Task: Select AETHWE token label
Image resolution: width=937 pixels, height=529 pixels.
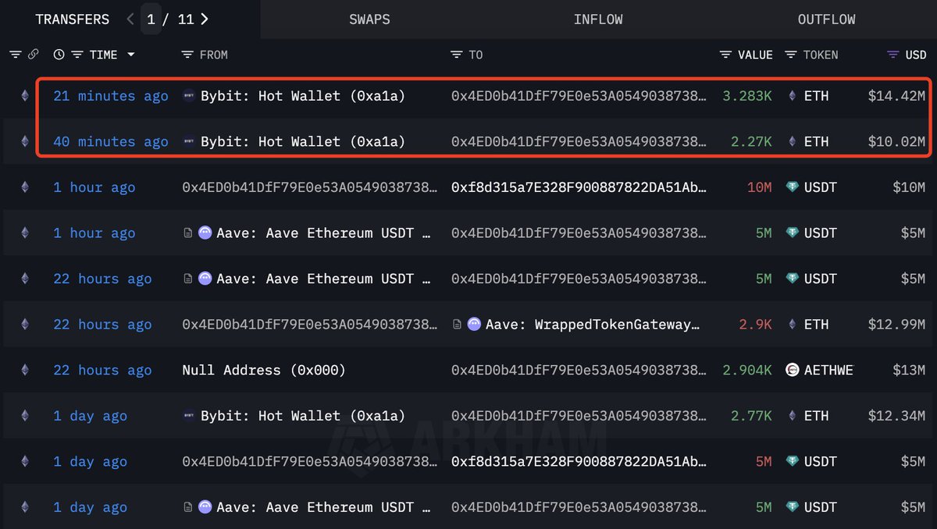Action: (828, 370)
